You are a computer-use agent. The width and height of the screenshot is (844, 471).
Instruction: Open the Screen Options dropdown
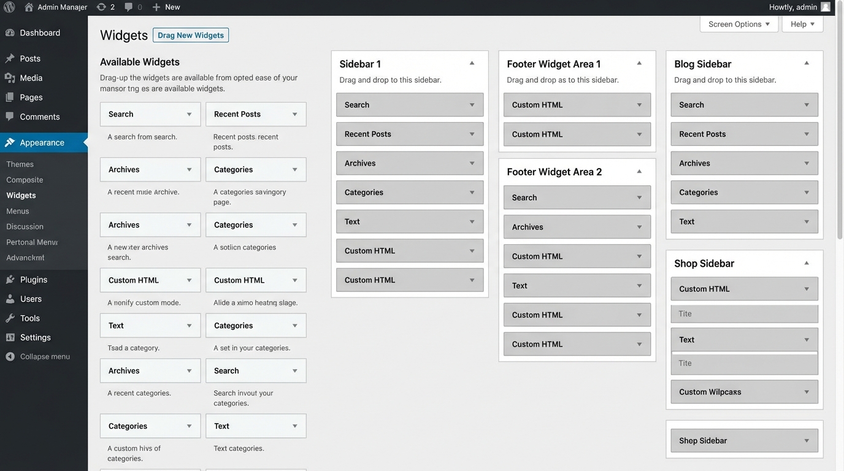pos(738,24)
